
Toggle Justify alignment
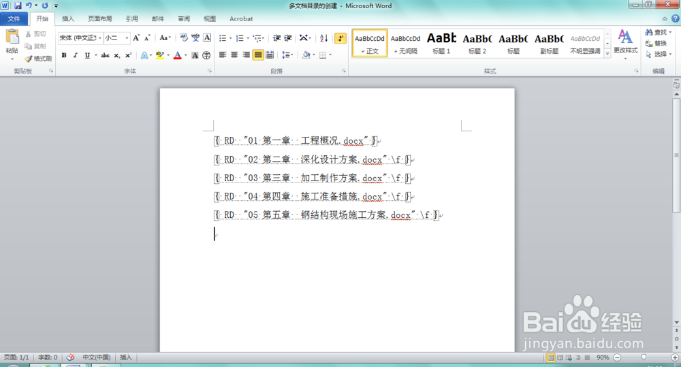click(258, 55)
